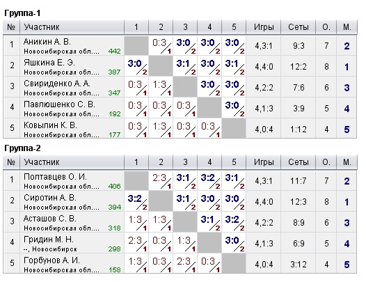The width and height of the screenshot is (366, 282).
Task: Open Сиротин А. В. profile
Action: tap(50, 198)
